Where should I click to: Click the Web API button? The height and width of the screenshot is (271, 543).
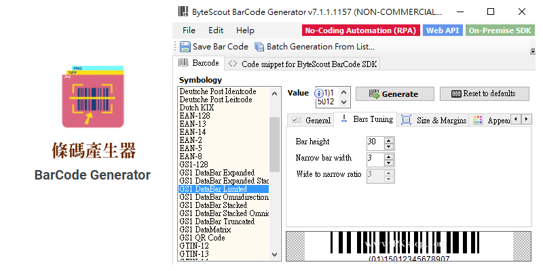click(x=443, y=30)
